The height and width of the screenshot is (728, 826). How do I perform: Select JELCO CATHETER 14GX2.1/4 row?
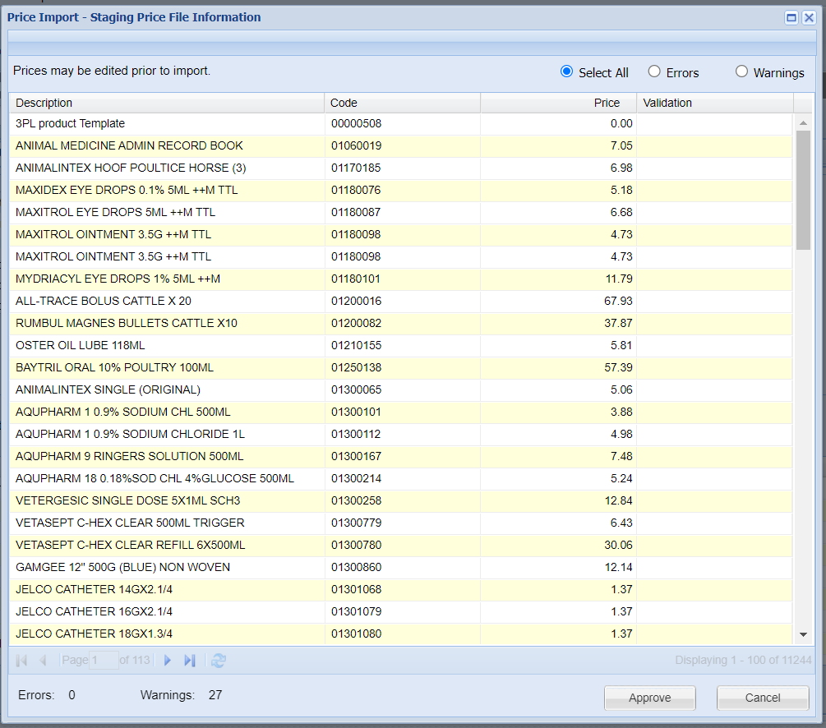(x=400, y=589)
